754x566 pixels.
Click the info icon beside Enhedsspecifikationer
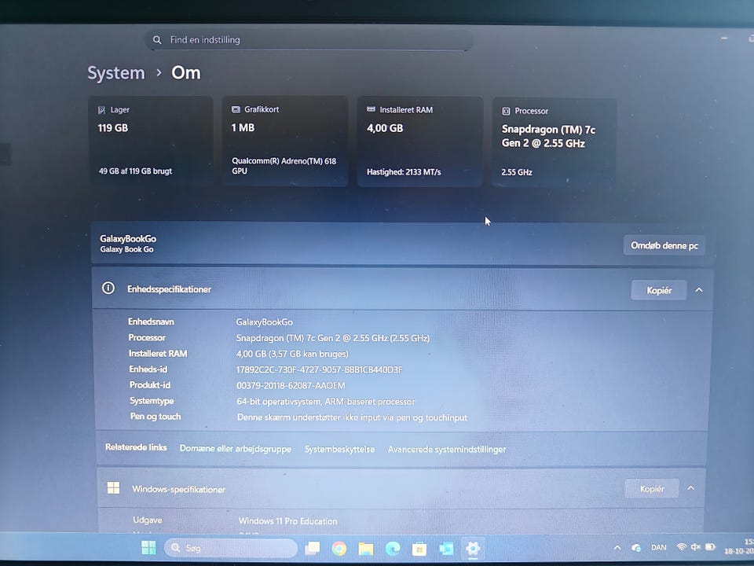pos(108,289)
